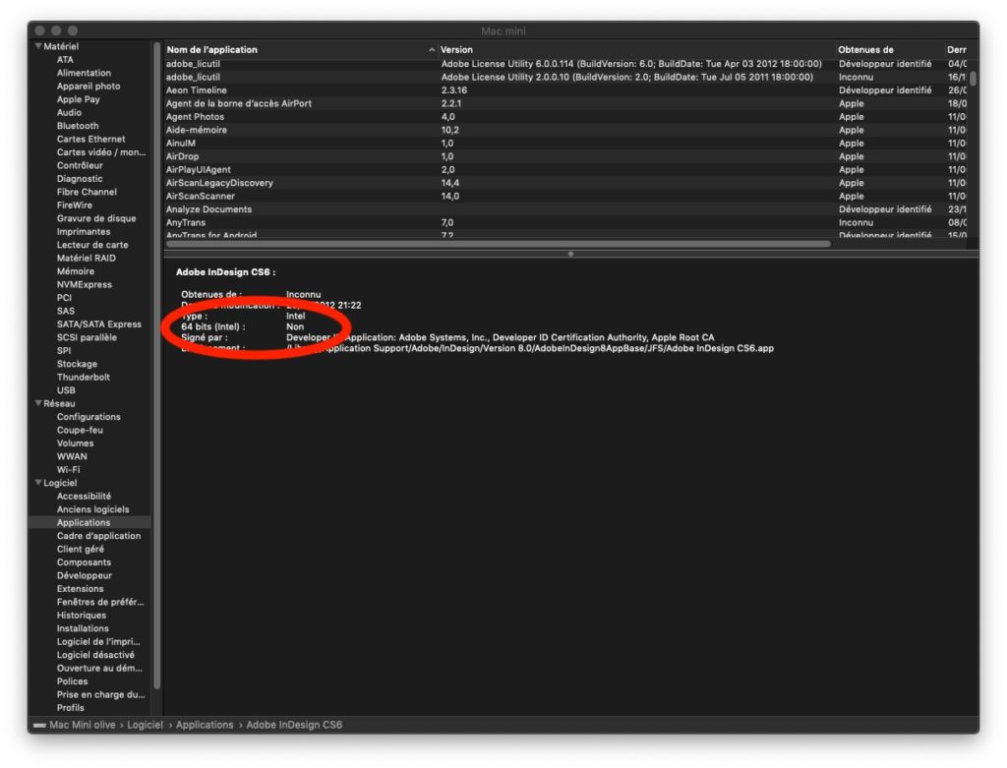Open Diagnostic in the sidebar

(80, 179)
